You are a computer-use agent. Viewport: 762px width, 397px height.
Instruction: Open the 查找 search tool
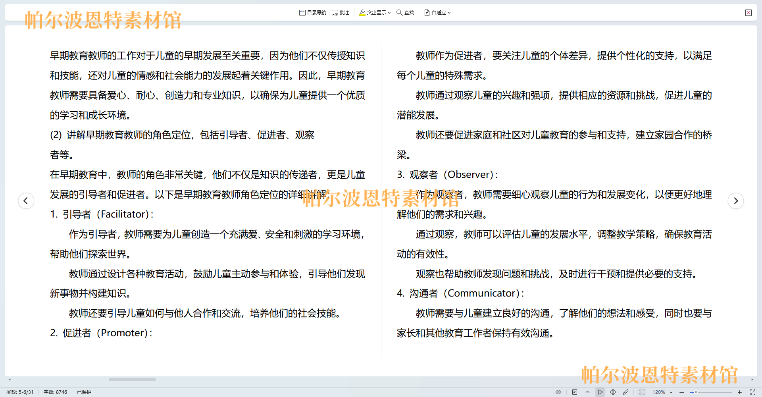[x=405, y=13]
